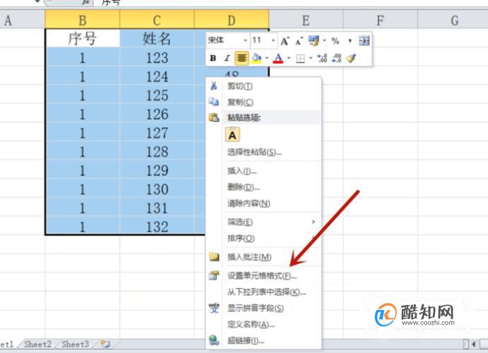Apply accounting number format icon

(x=314, y=40)
